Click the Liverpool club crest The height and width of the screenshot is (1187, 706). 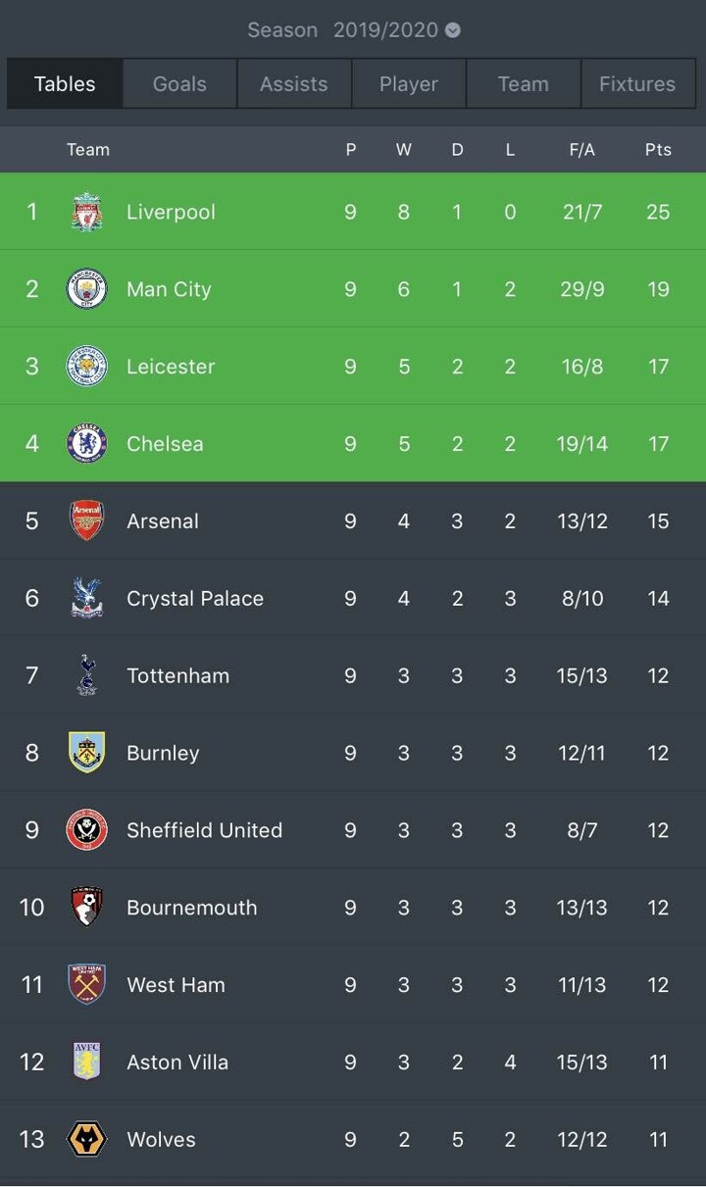86,212
